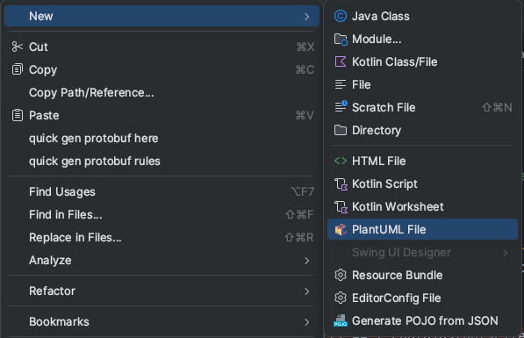Create a new Kotlin Script
Viewport: 524px width, 338px height.
coord(422,183)
